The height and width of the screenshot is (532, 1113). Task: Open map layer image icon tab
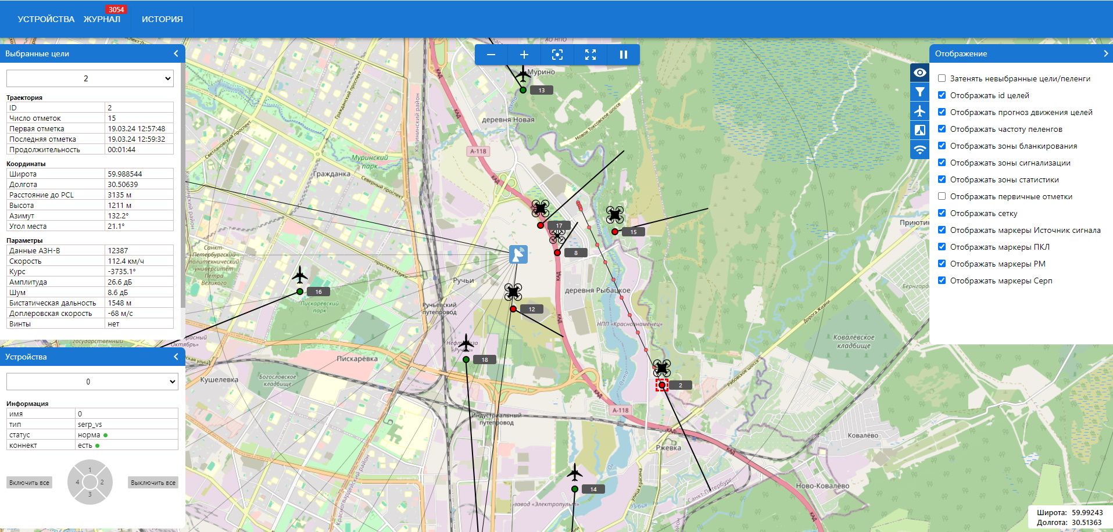[x=919, y=130]
